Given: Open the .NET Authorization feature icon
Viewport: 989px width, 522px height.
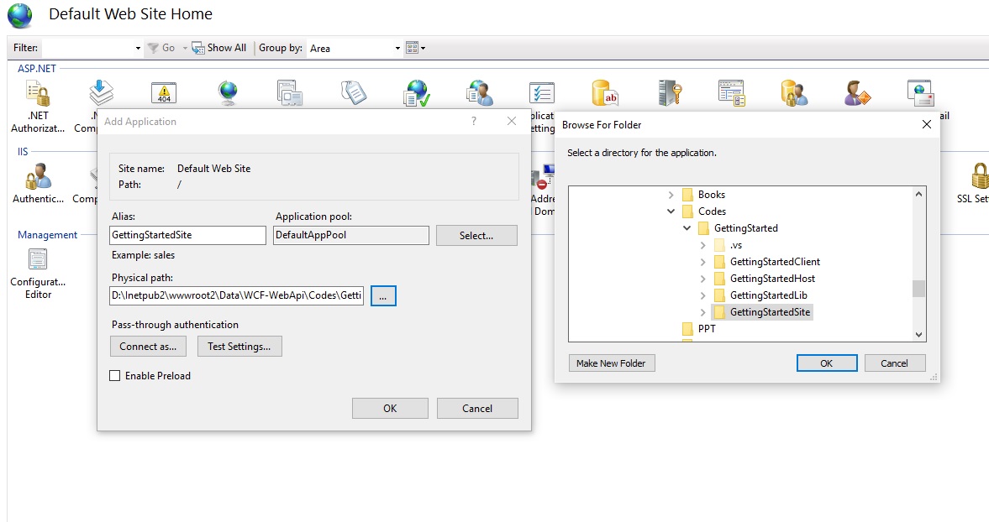Looking at the screenshot, I should point(37,94).
